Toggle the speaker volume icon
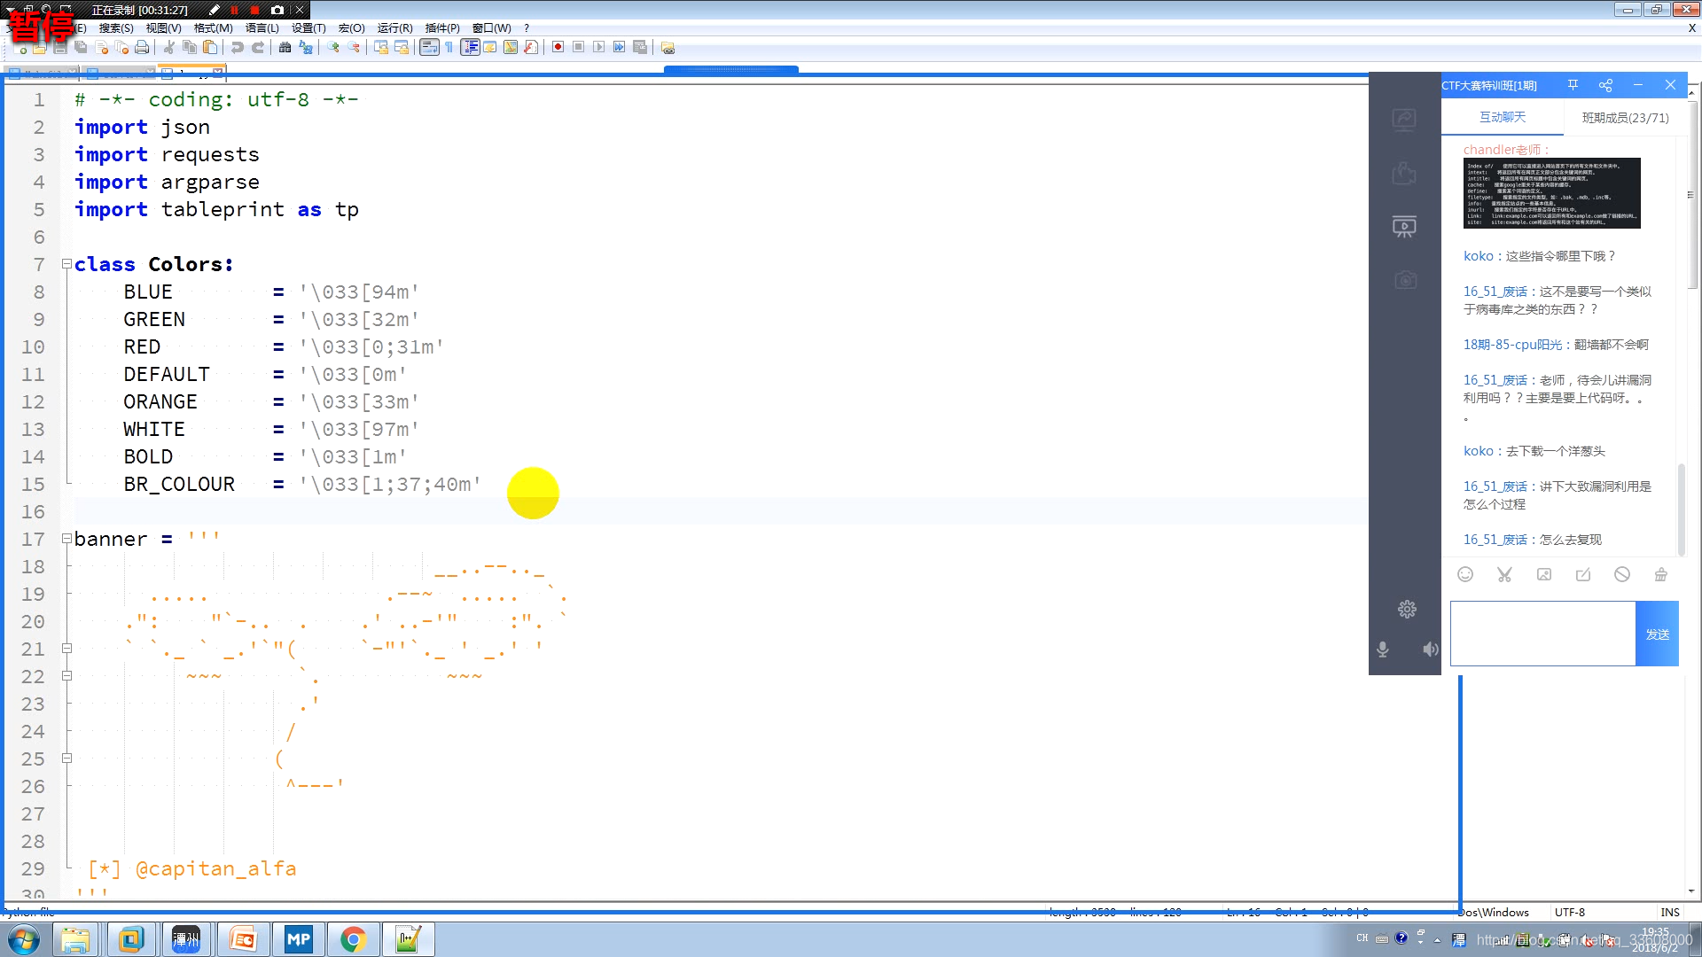 click(1430, 650)
